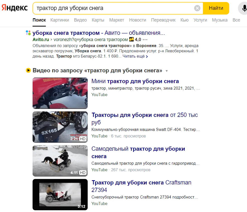Play the Craftsman 27394 video thumbnail
The height and width of the screenshot is (212, 247).
click(x=60, y=194)
